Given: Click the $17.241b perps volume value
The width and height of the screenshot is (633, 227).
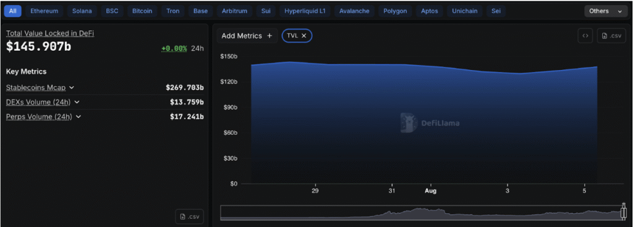Looking at the screenshot, I should click(x=187, y=117).
